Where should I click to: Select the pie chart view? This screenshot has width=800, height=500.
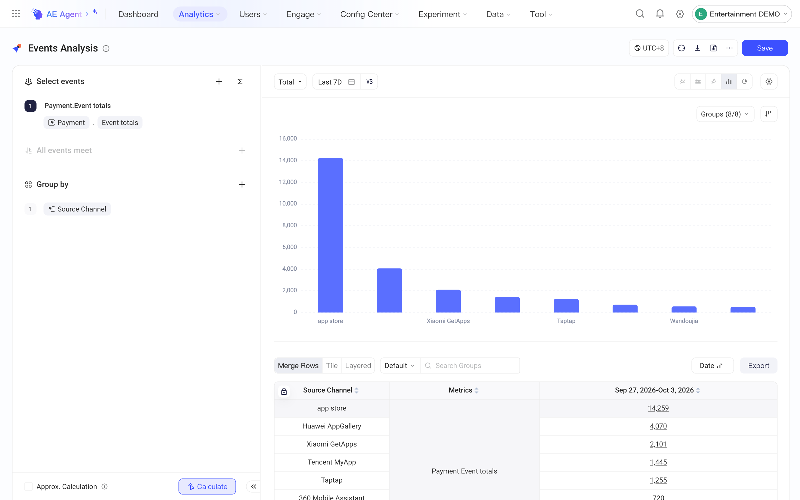pos(744,81)
